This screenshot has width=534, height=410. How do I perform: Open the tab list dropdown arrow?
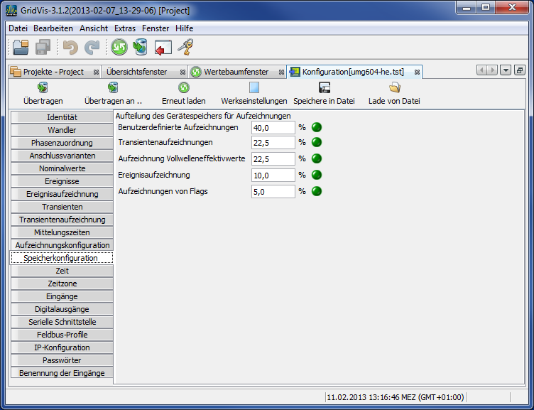(x=506, y=70)
